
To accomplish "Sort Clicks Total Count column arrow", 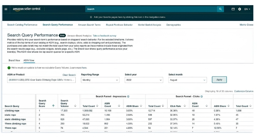I will click(163, 106).
